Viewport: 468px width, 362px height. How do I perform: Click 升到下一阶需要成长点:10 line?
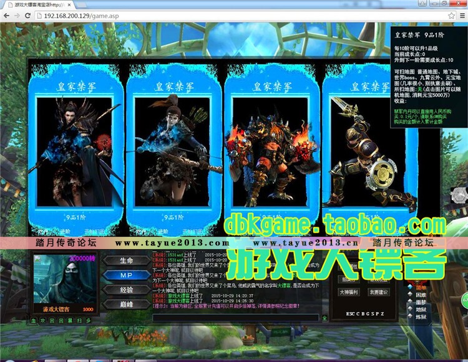(424, 60)
